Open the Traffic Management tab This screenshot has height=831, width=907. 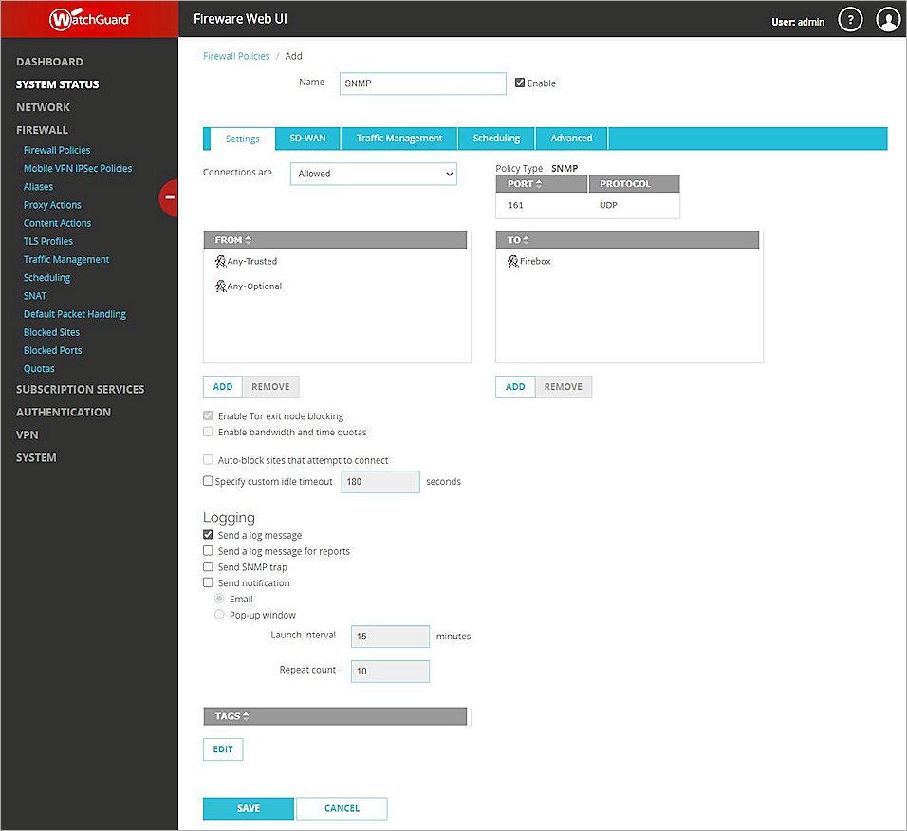[398, 138]
